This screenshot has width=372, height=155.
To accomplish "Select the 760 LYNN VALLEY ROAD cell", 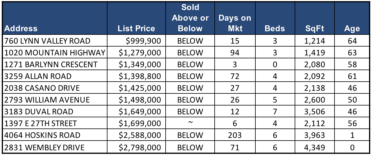I will click(48, 41).
